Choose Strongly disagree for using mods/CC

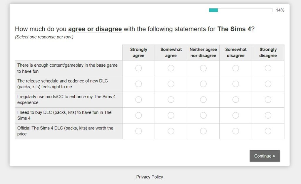tap(268, 100)
